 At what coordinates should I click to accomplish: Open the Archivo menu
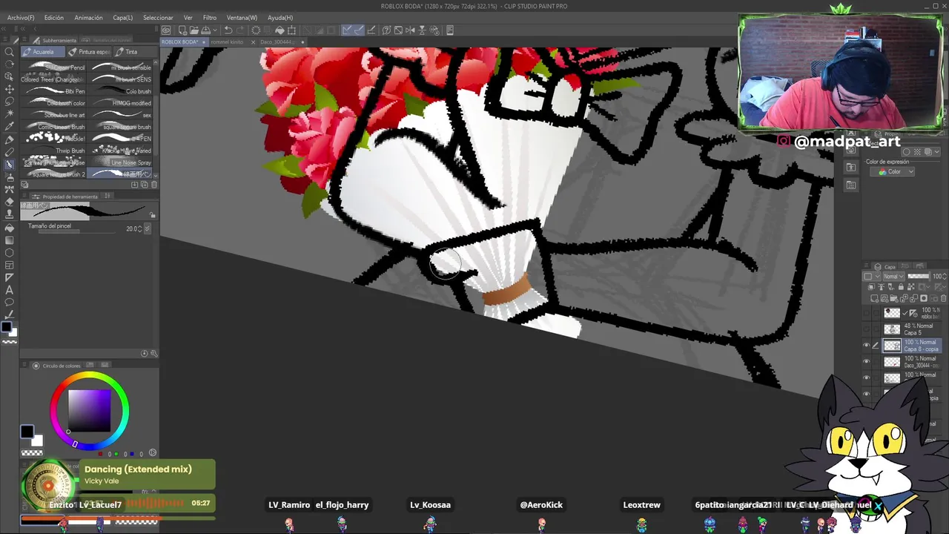[21, 18]
